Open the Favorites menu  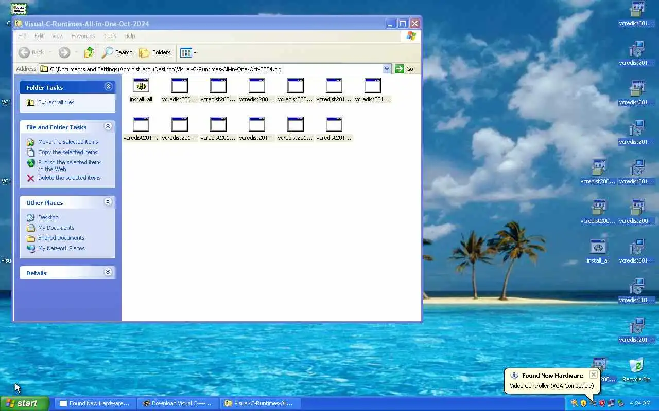coord(83,36)
